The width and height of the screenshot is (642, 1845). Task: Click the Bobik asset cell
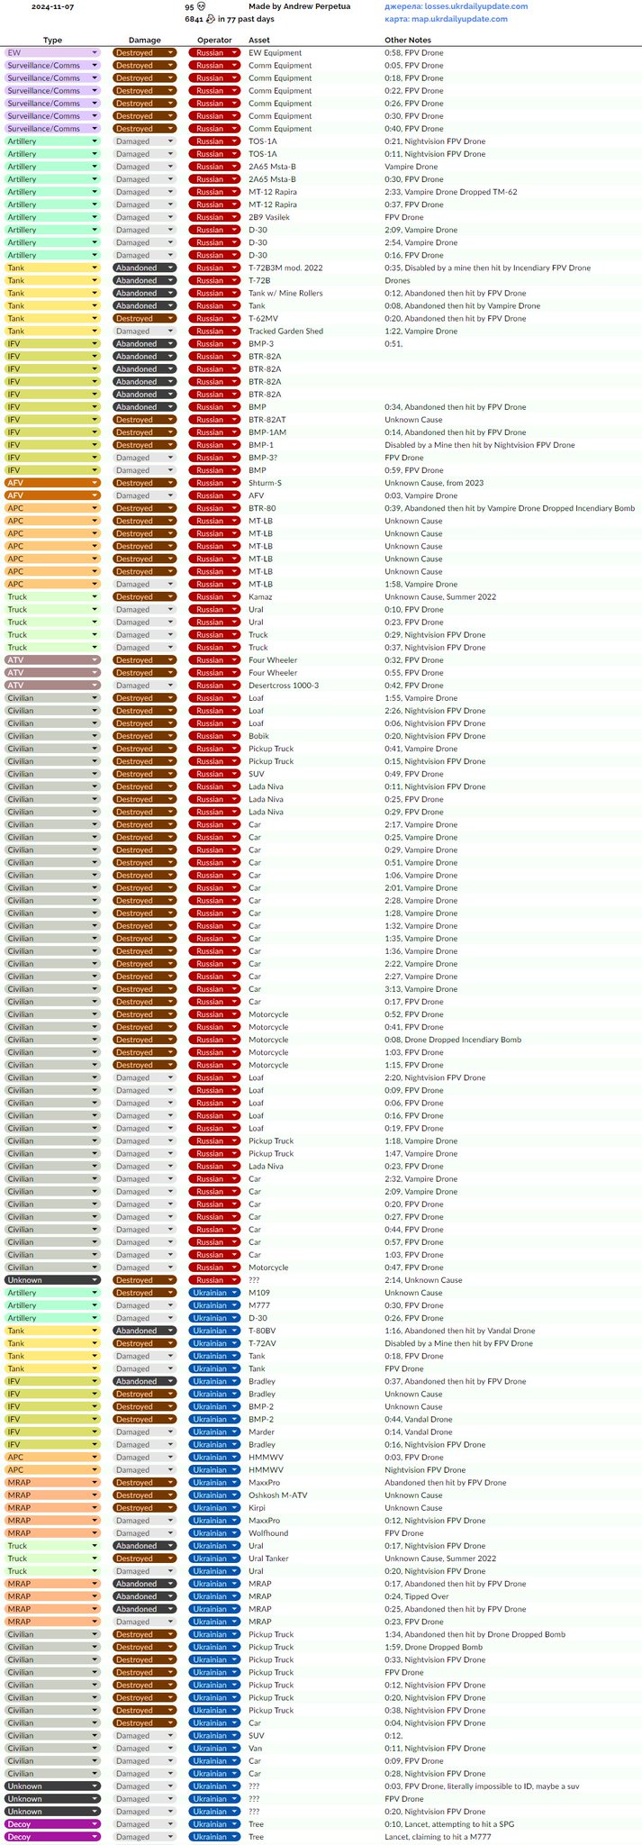(258, 736)
